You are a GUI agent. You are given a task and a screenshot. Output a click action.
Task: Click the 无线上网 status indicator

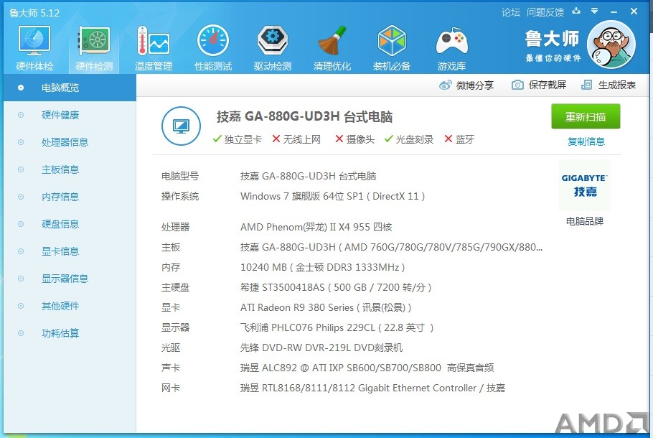click(x=296, y=139)
